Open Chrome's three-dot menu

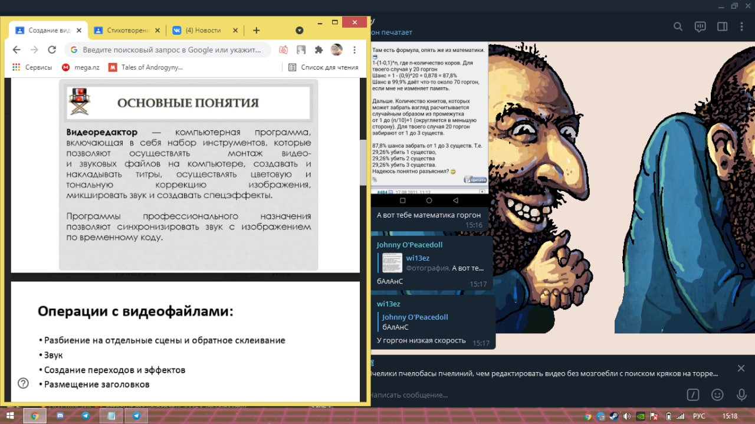point(354,50)
